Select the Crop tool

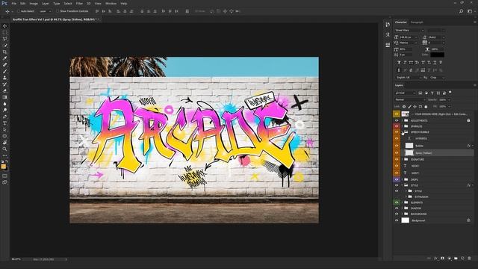[4, 52]
